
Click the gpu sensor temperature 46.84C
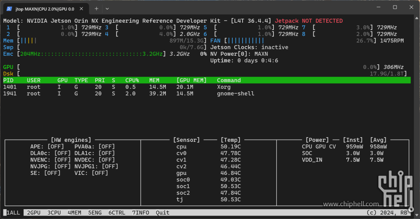[x=231, y=173]
